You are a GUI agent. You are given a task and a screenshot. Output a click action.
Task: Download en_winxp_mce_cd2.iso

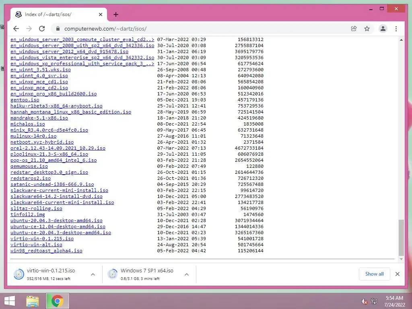[x=39, y=88]
